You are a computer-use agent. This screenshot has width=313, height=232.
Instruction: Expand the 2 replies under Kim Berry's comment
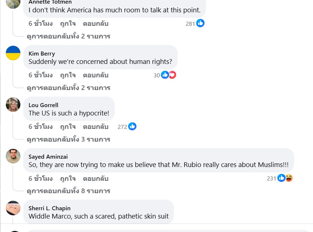click(x=68, y=88)
